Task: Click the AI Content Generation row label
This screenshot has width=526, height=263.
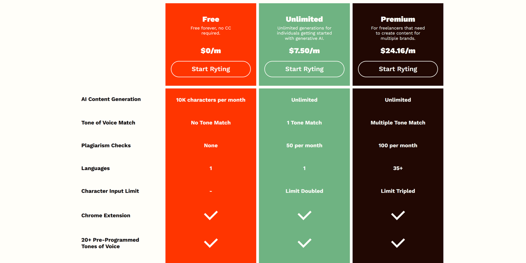Action: pyautogui.click(x=111, y=99)
